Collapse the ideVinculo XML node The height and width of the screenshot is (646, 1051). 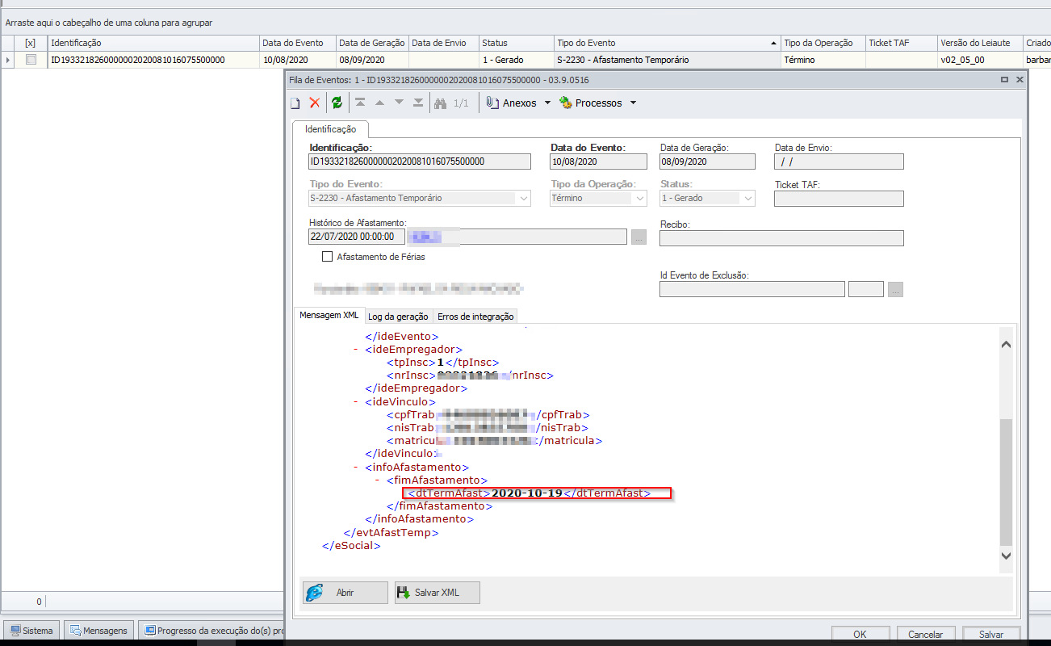click(x=356, y=401)
